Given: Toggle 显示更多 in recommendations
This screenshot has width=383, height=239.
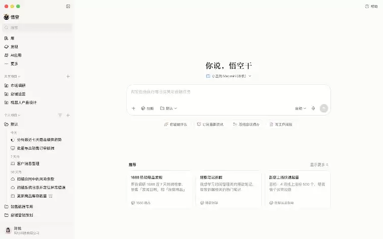Looking at the screenshot, I should pos(319,165).
